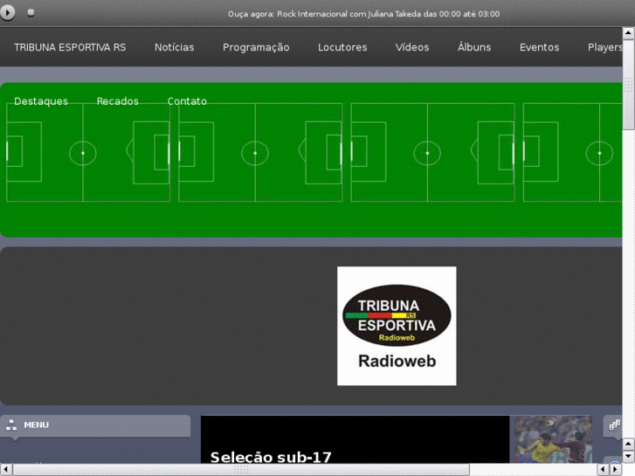Click the horizontal scrollbar thumb
Screen dimensions: 635x476
[241, 470]
